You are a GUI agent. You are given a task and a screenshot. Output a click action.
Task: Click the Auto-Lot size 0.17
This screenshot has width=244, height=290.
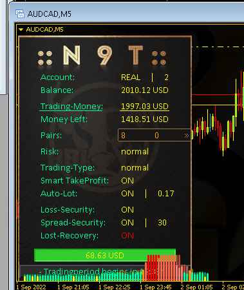[x=165, y=194]
